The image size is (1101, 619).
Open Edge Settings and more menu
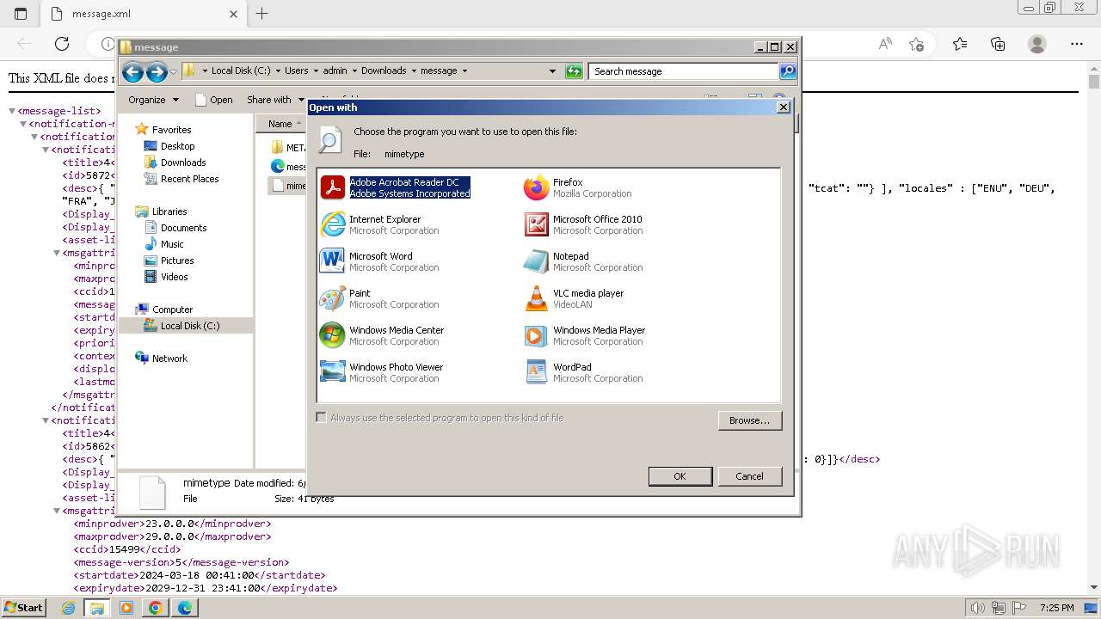1077,44
